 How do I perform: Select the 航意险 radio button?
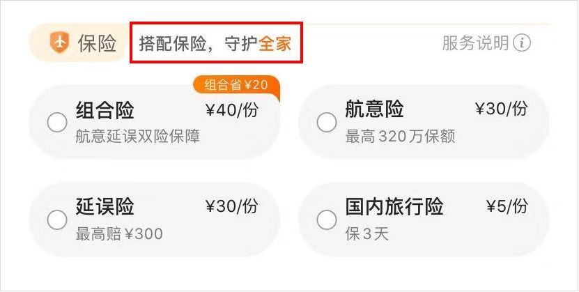326,123
